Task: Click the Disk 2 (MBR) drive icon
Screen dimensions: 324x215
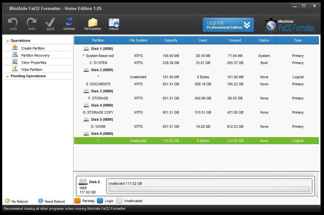Action: [86, 70]
